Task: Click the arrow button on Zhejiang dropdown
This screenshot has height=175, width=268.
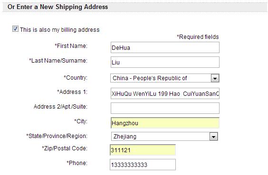Action: pyautogui.click(x=213, y=137)
